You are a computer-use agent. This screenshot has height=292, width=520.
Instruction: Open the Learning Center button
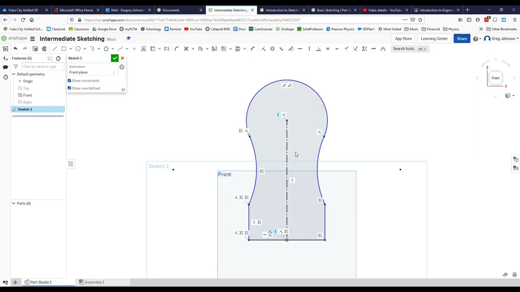[x=434, y=39]
